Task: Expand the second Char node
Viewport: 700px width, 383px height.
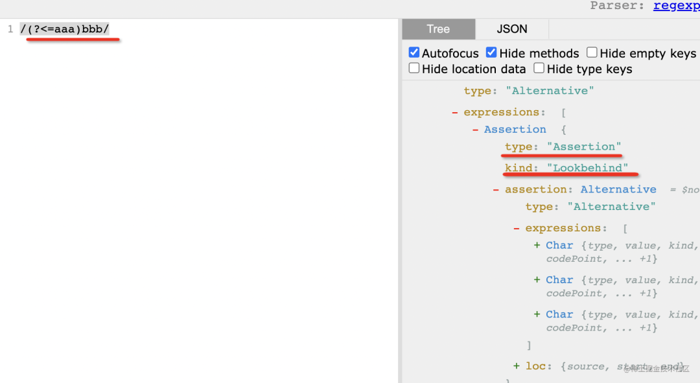Action: pos(537,280)
